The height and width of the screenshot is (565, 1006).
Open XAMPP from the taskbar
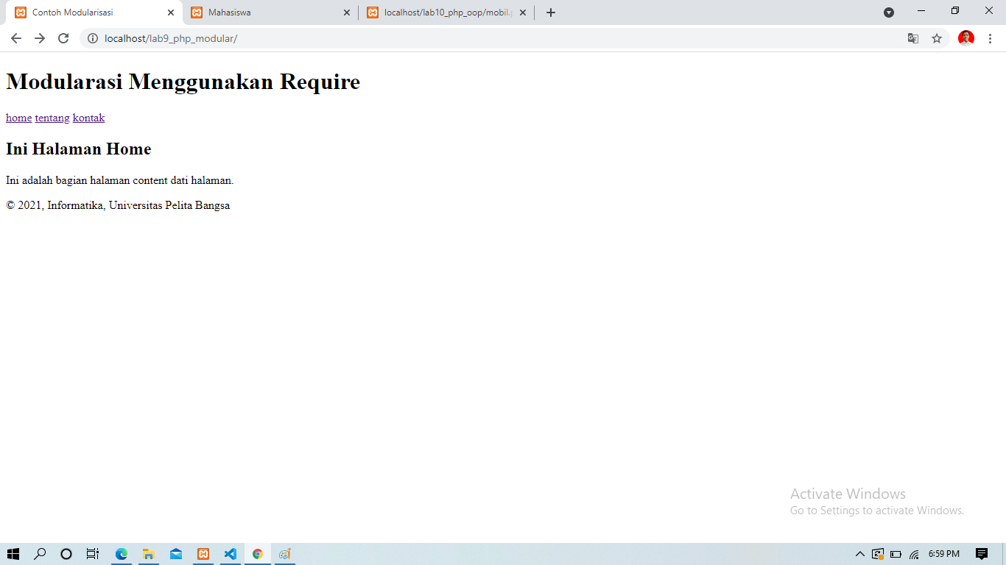pos(203,554)
